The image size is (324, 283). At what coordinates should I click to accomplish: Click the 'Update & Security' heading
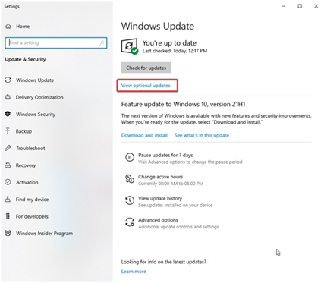[26, 59]
